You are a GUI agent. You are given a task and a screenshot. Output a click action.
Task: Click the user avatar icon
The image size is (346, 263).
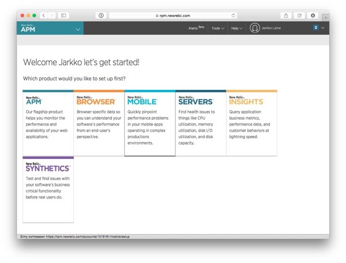pos(255,28)
